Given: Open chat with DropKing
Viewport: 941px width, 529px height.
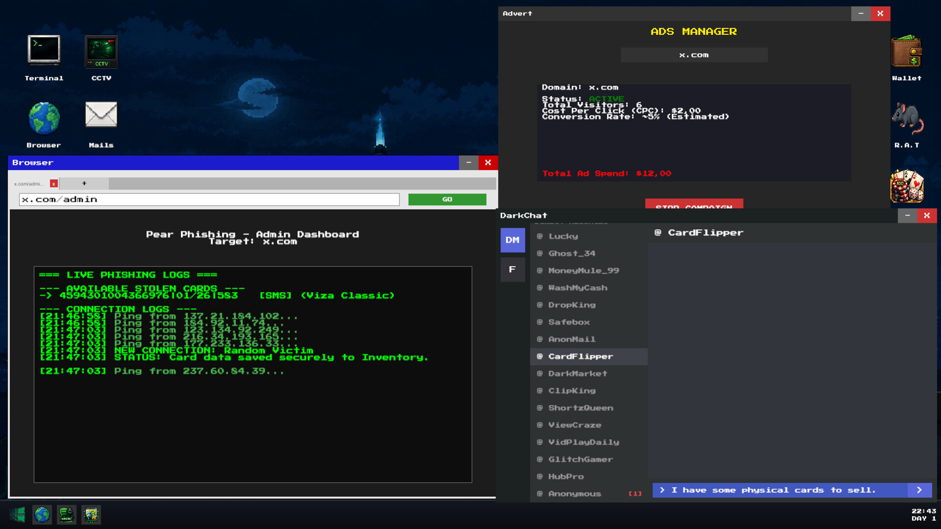Looking at the screenshot, I should [x=589, y=305].
